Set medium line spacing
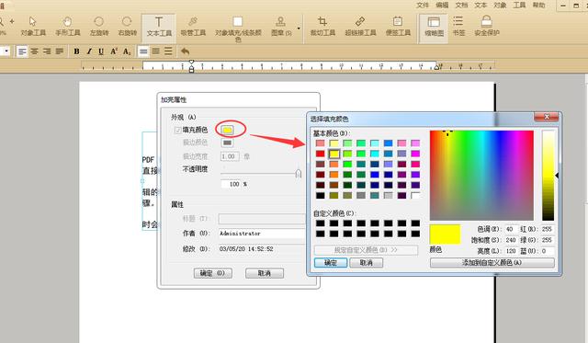Image resolution: width=588 pixels, height=343 pixels. coord(155,51)
